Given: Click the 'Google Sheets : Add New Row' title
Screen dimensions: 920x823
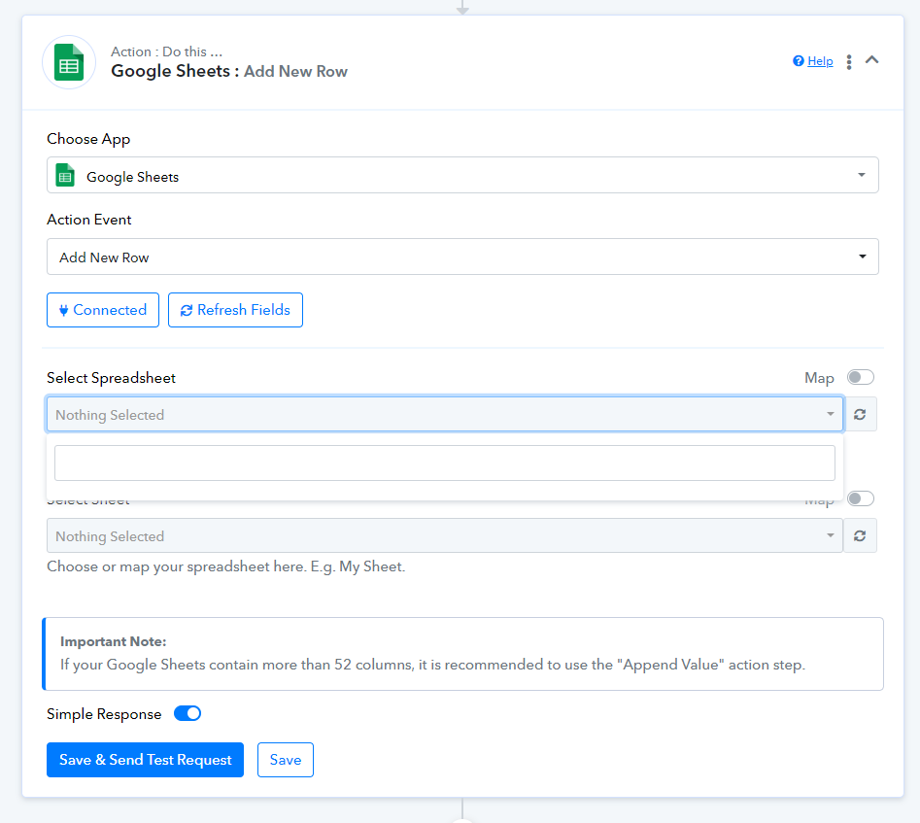Looking at the screenshot, I should click(x=229, y=71).
